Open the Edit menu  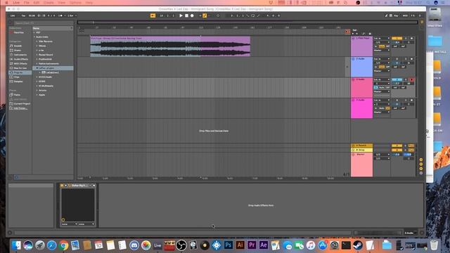[37, 3]
